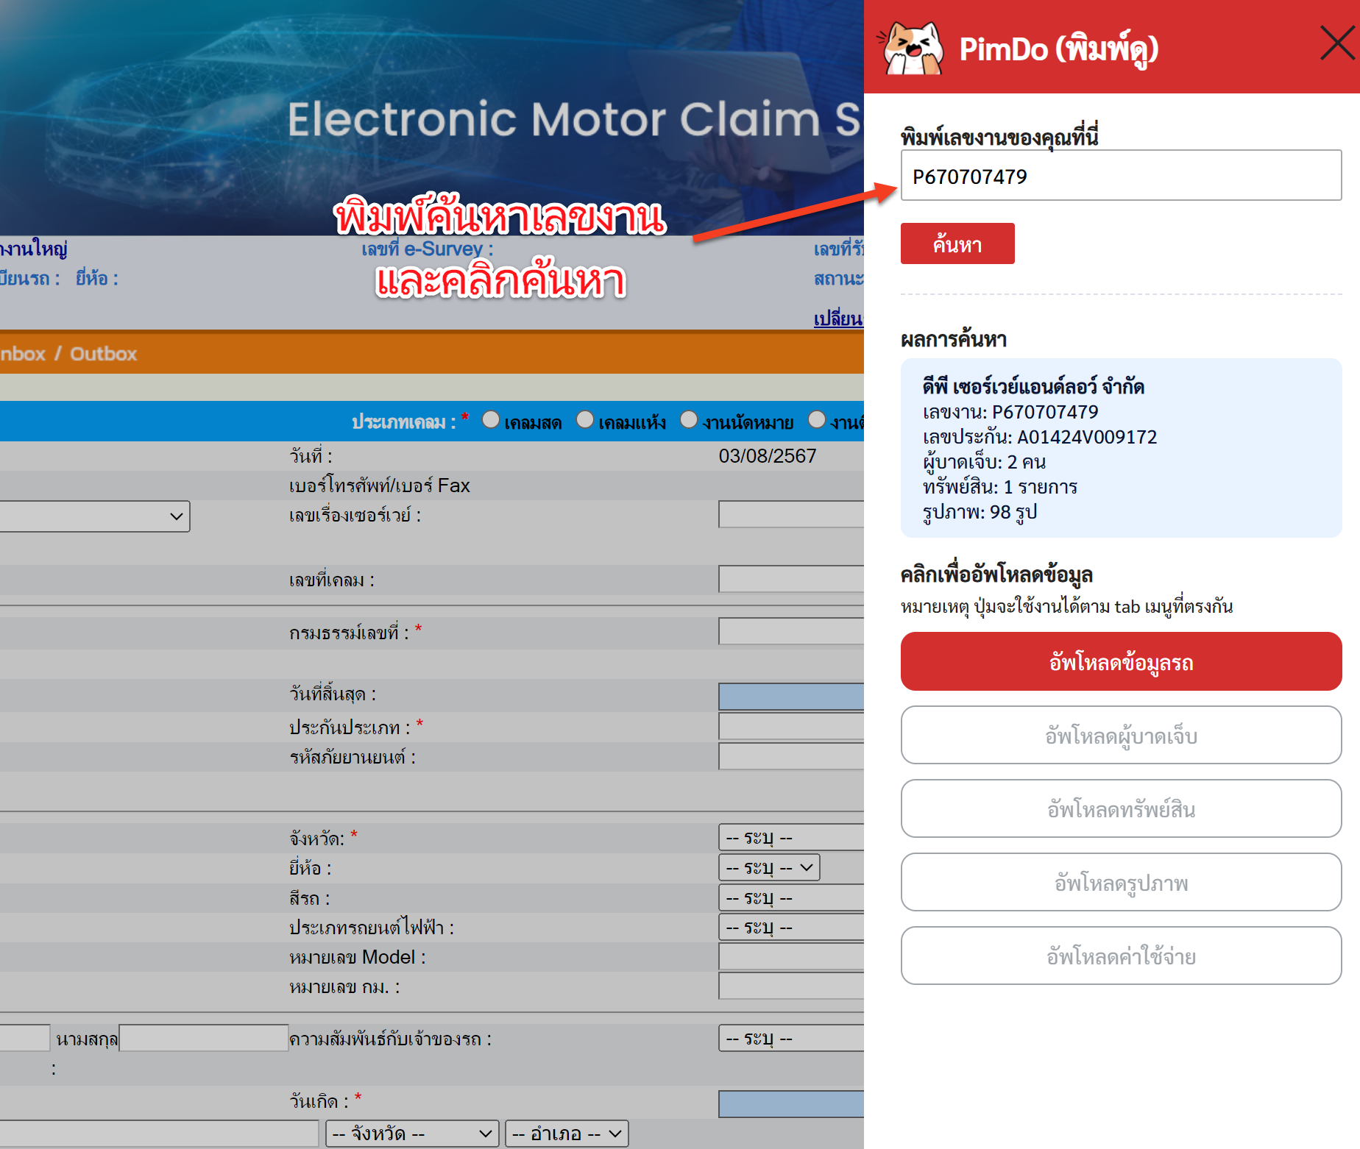Click the job number search field

tap(1120, 176)
